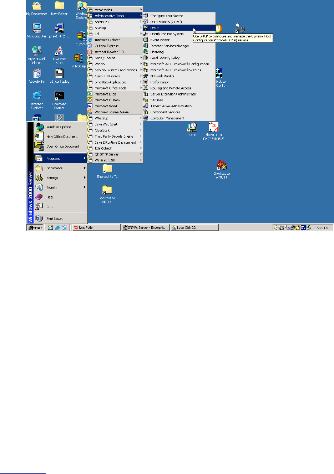Open Configure Your Server
Screen dimensions: 334x474
179,16
